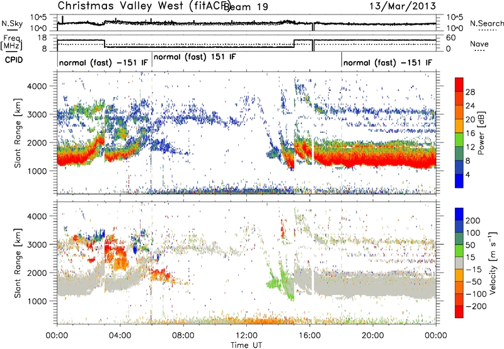504x349 pixels.
Task: Click the 'Power [dB]' color bar title
Action: point(481,133)
